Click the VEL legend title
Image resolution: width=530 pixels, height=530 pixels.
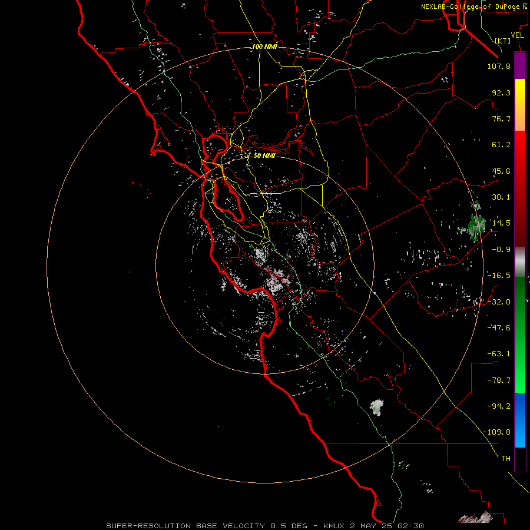517,35
